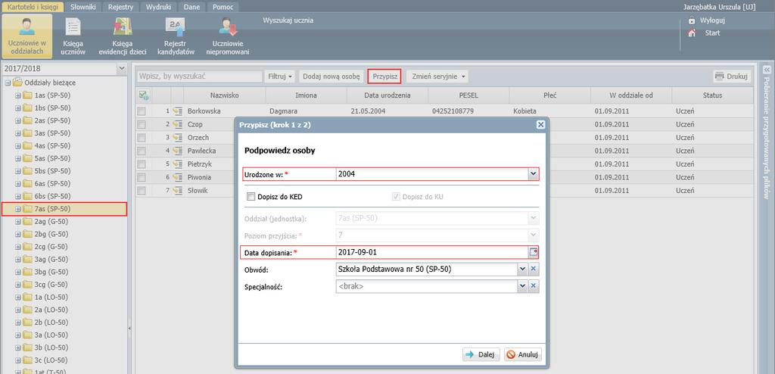775x374 pixels.
Task: Open calendar picker for Data dopisania
Action: tap(534, 252)
